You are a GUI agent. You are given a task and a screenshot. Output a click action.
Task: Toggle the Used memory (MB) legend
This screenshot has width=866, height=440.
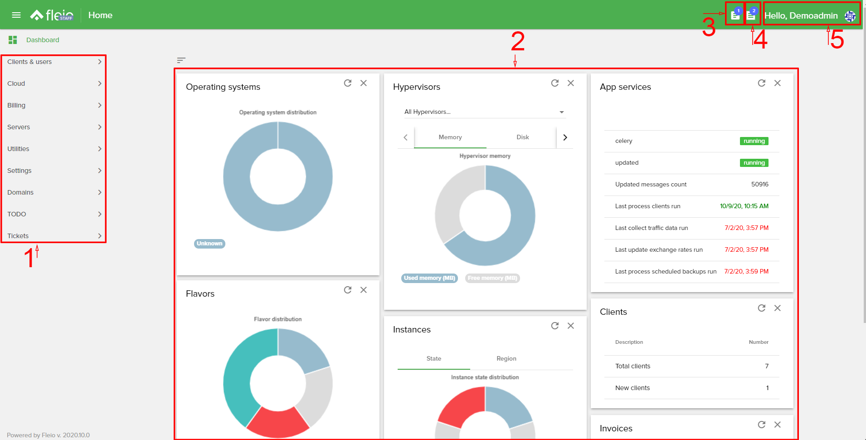(429, 278)
